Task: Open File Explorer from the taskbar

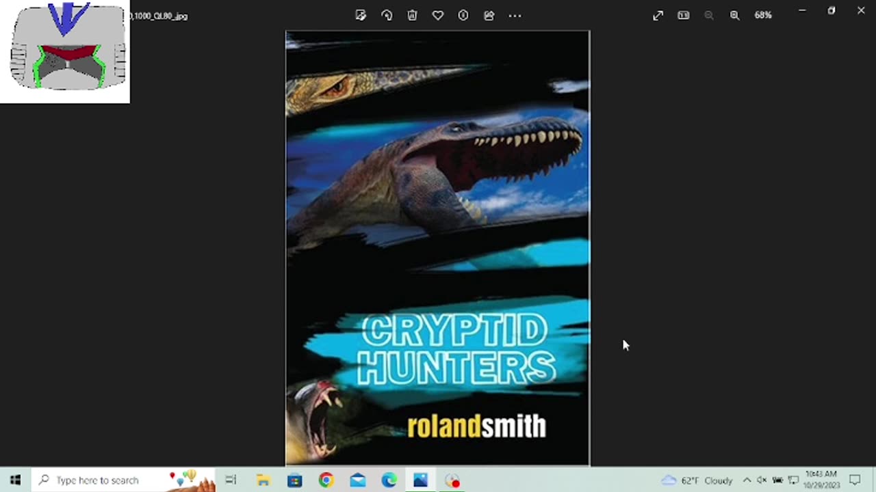Action: tap(263, 480)
